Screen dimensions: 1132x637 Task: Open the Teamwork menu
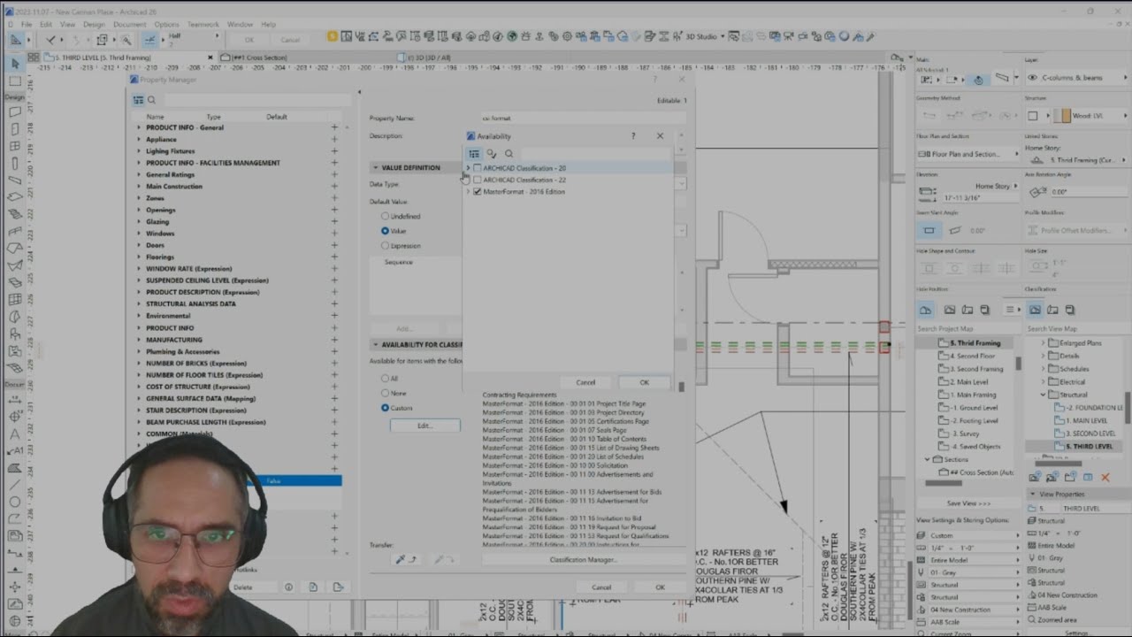pyautogui.click(x=203, y=24)
